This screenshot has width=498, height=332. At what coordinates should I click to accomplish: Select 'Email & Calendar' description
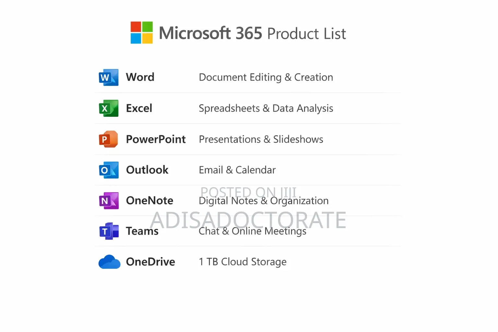(237, 170)
